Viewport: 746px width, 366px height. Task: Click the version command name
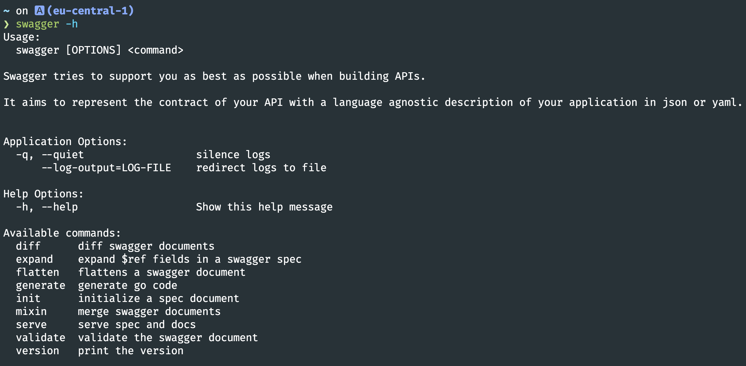click(38, 351)
